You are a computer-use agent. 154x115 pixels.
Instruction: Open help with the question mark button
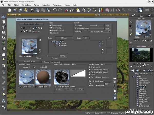click(x=115, y=86)
